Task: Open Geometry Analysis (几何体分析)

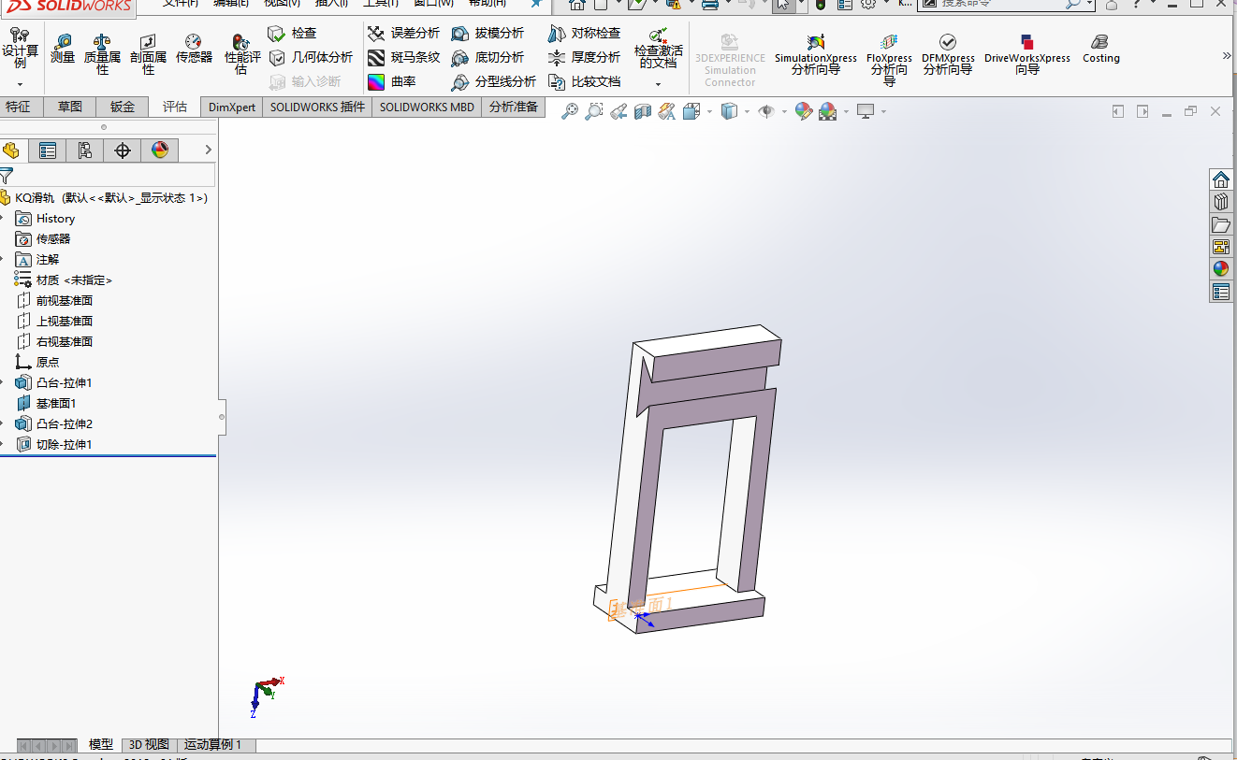Action: point(310,58)
